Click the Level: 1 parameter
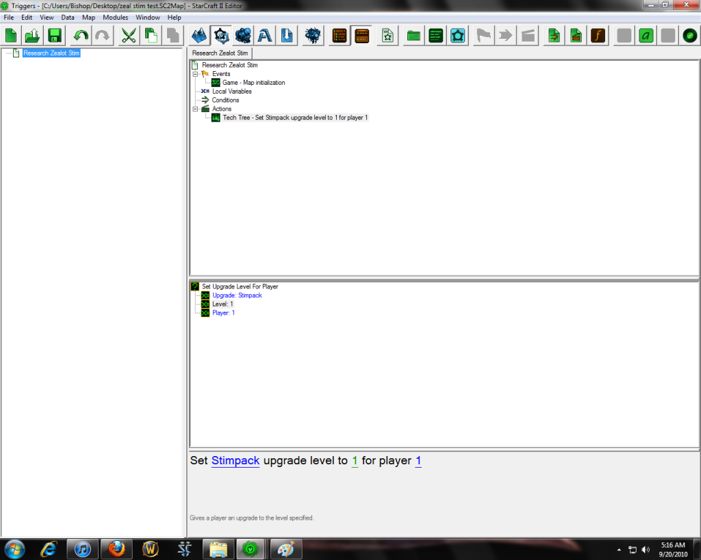The width and height of the screenshot is (701, 560). tap(222, 304)
